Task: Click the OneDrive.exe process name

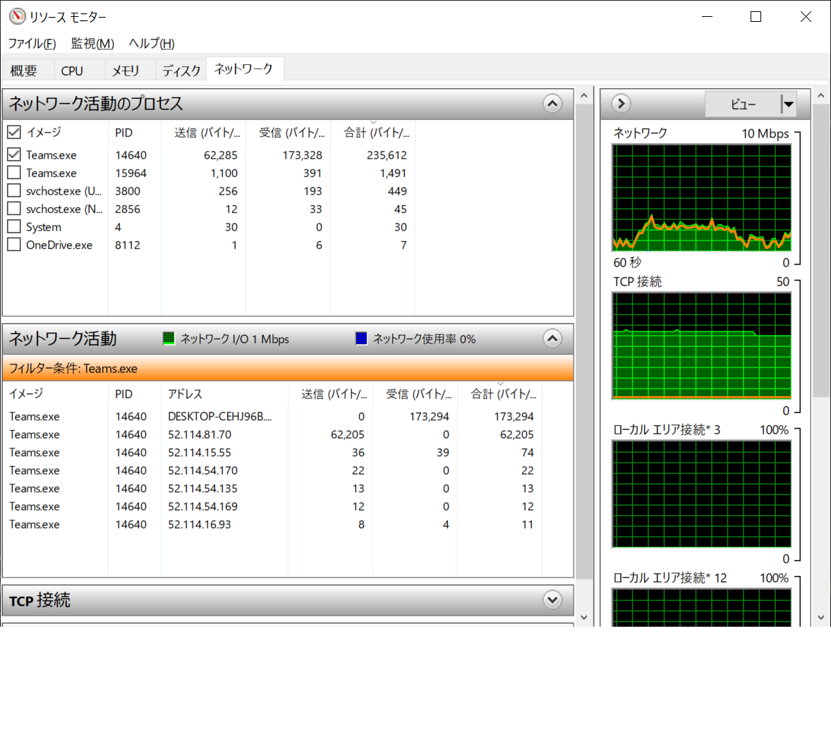Action: point(59,245)
